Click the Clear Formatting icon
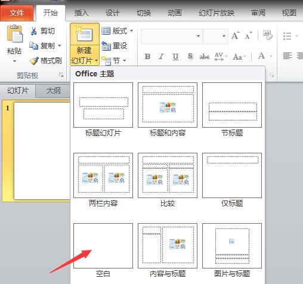Screen dimensions: 303x284 (x=267, y=35)
